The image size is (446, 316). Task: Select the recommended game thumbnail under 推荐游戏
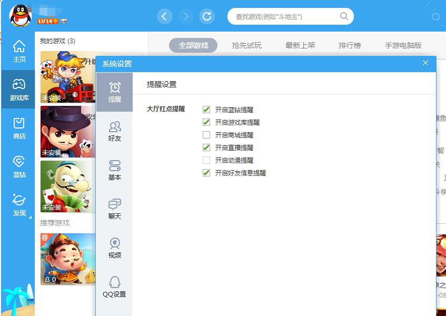pos(68,259)
